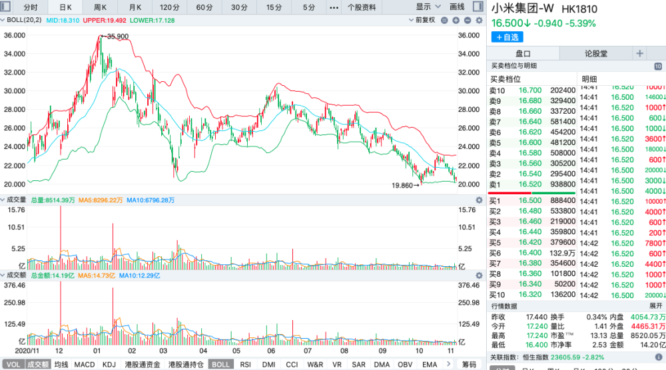Open turnover amount panel settings gear
This screenshot has height=370, width=666.
point(479,276)
